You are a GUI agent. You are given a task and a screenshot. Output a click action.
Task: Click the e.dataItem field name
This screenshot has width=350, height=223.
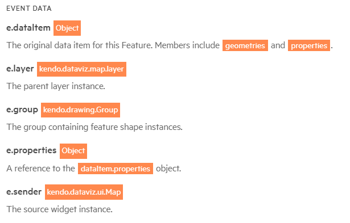pos(28,28)
